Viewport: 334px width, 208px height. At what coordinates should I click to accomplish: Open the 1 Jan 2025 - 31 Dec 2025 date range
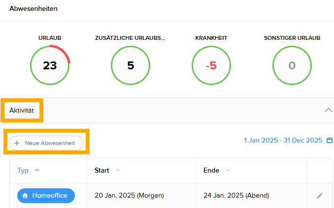(x=283, y=140)
